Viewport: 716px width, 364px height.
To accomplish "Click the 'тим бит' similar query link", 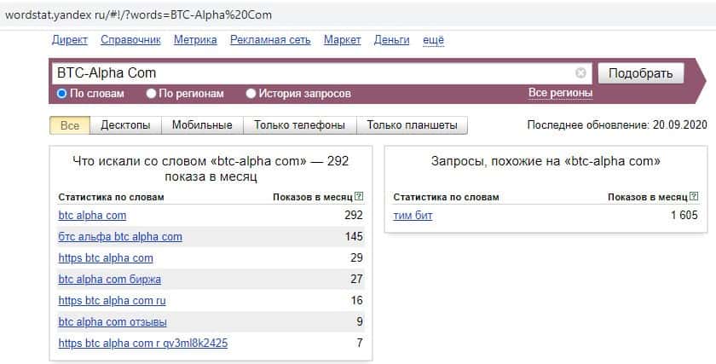I will (413, 216).
